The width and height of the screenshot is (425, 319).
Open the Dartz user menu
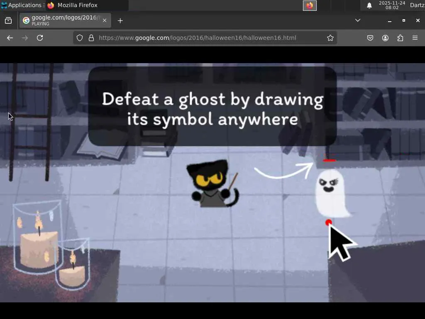(x=417, y=5)
